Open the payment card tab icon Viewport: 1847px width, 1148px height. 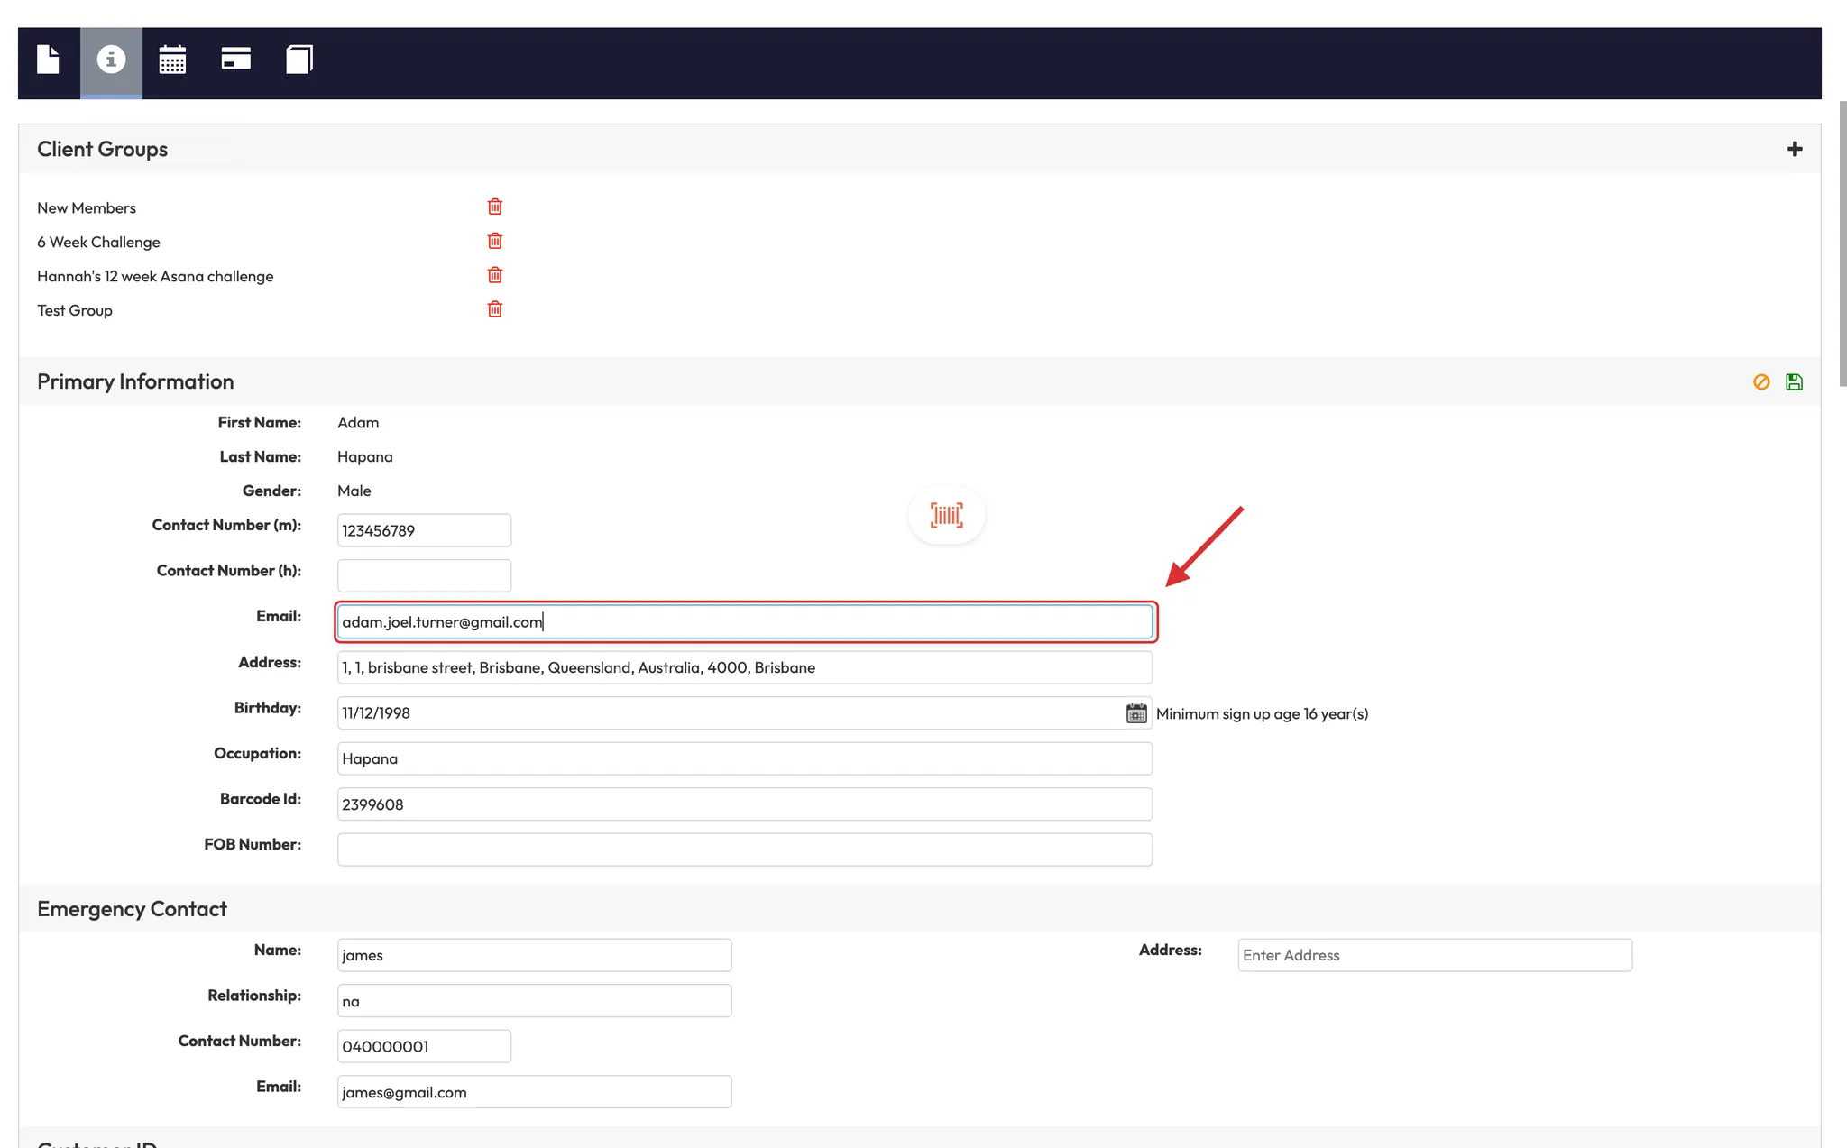[x=235, y=60]
